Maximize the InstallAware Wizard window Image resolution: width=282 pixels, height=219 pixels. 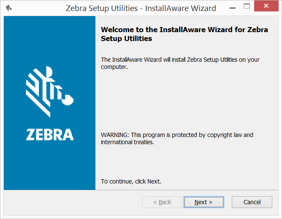(247, 6)
